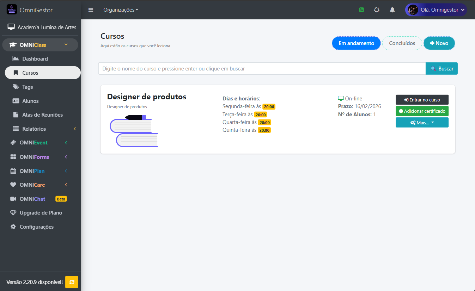
Task: Click the update refresh icon near the version label
Action: [x=71, y=282]
